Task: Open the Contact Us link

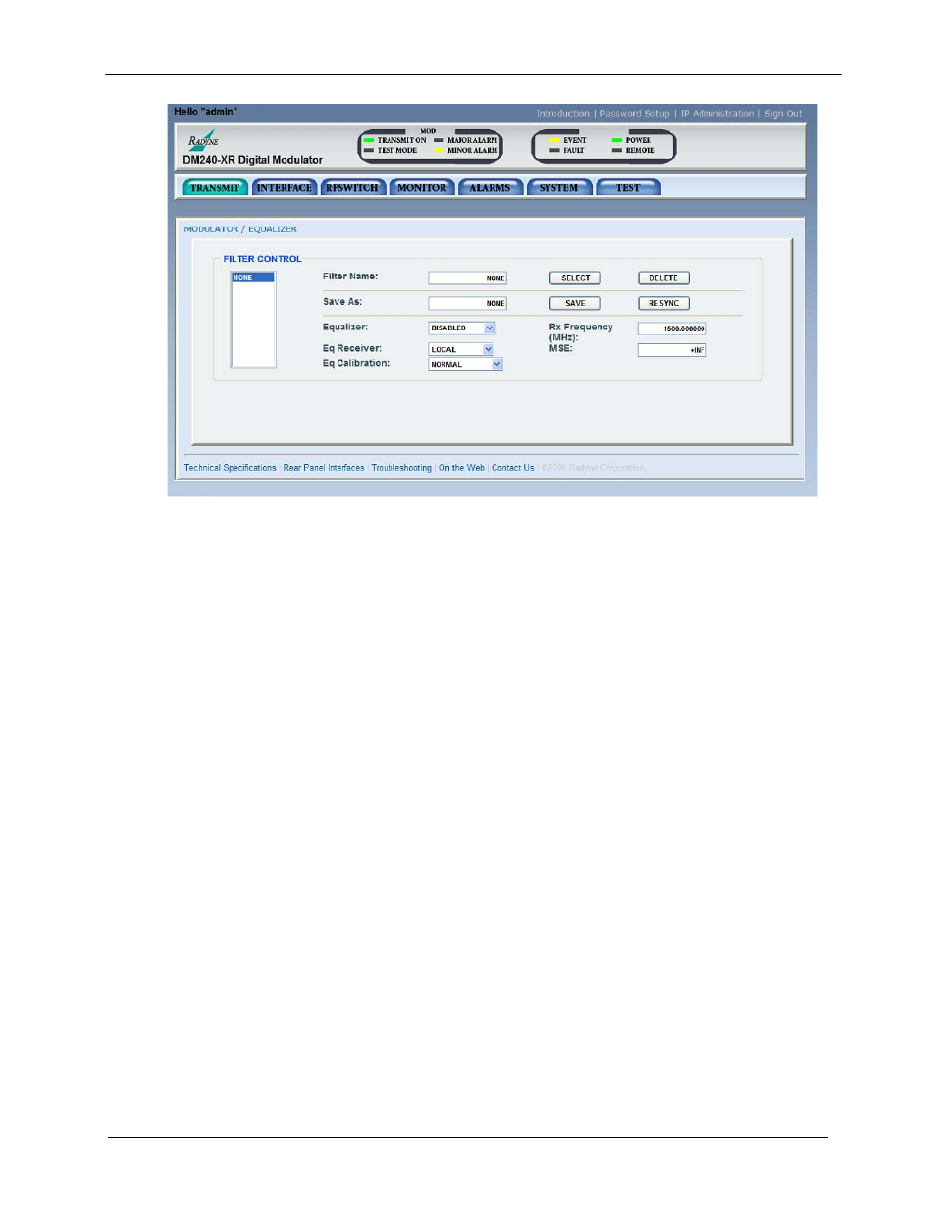Action: [513, 468]
